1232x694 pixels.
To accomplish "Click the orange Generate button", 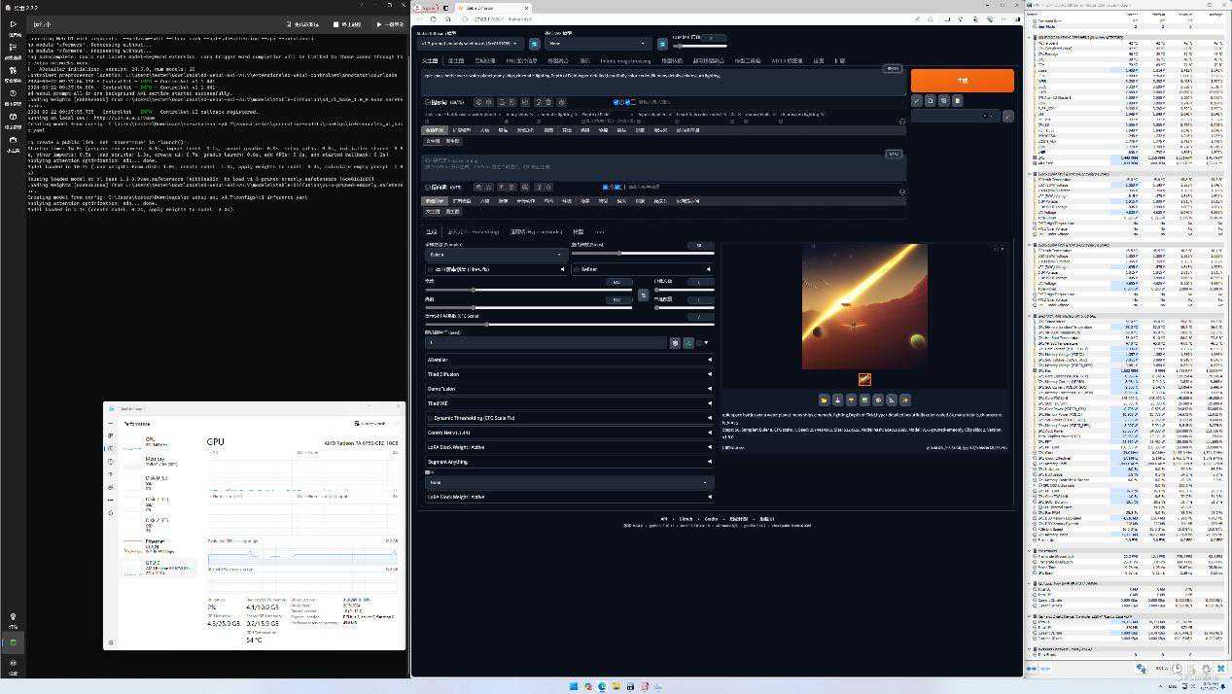I will (962, 81).
